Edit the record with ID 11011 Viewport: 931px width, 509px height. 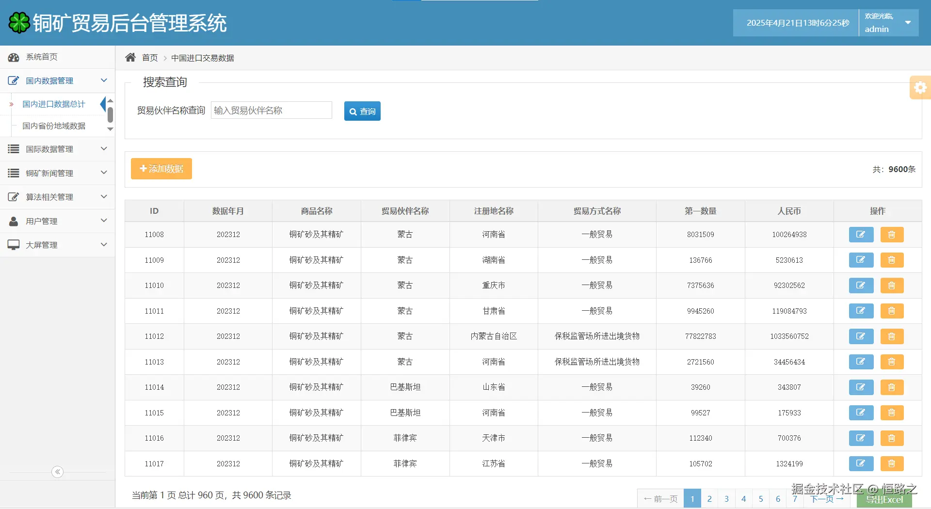point(861,311)
